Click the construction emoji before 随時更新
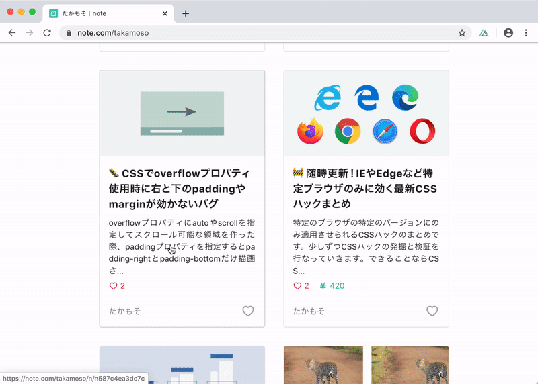 (x=298, y=173)
